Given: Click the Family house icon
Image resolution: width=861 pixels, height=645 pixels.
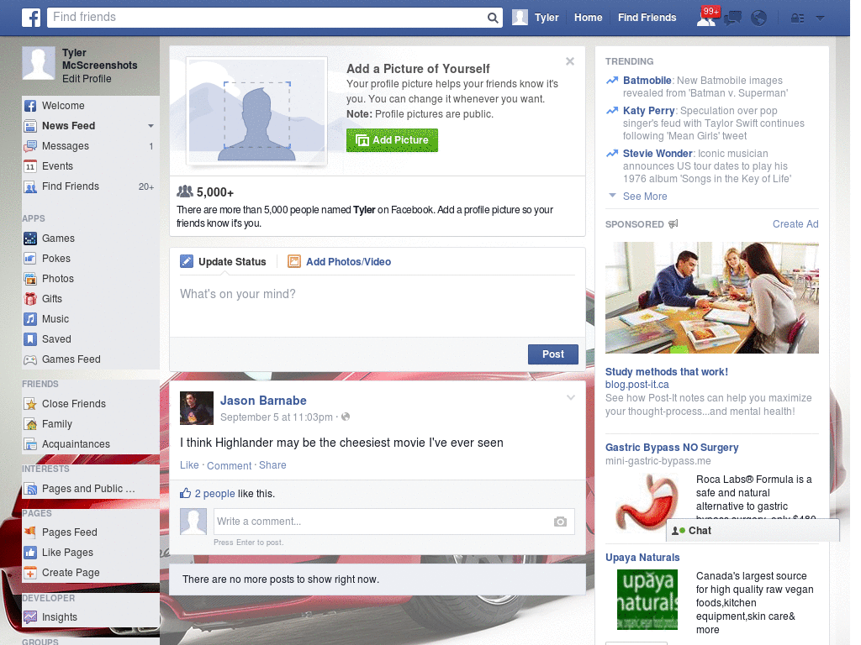Looking at the screenshot, I should 30,424.
